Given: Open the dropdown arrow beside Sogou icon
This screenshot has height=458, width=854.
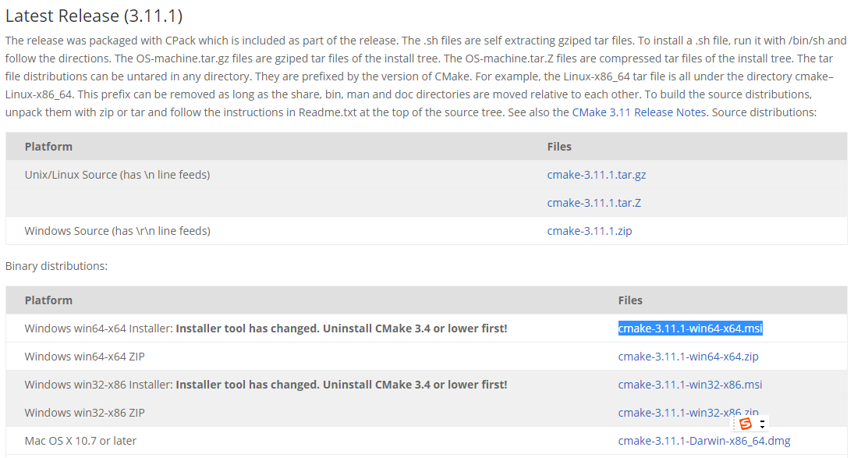Looking at the screenshot, I should click(762, 424).
